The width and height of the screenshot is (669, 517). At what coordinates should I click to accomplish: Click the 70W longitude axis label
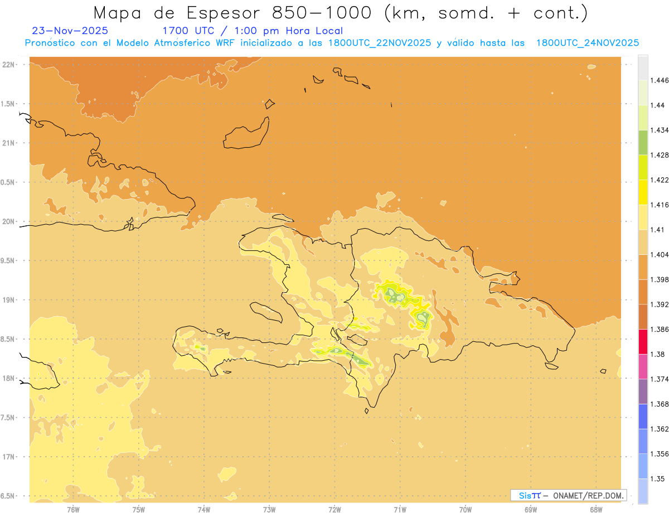[x=466, y=509]
